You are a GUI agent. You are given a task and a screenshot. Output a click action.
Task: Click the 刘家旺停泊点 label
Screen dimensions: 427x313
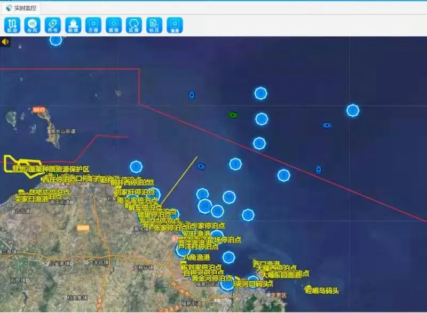tap(135, 192)
